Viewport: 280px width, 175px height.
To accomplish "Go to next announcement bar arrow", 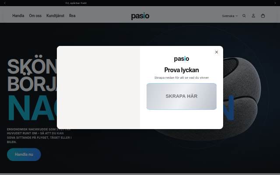I will [x=275, y=3].
